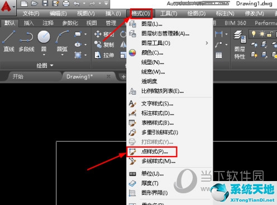The width and height of the screenshot is (277, 205).
Task: Click the New file icon in quick access toolbar
Action: click(24, 3)
